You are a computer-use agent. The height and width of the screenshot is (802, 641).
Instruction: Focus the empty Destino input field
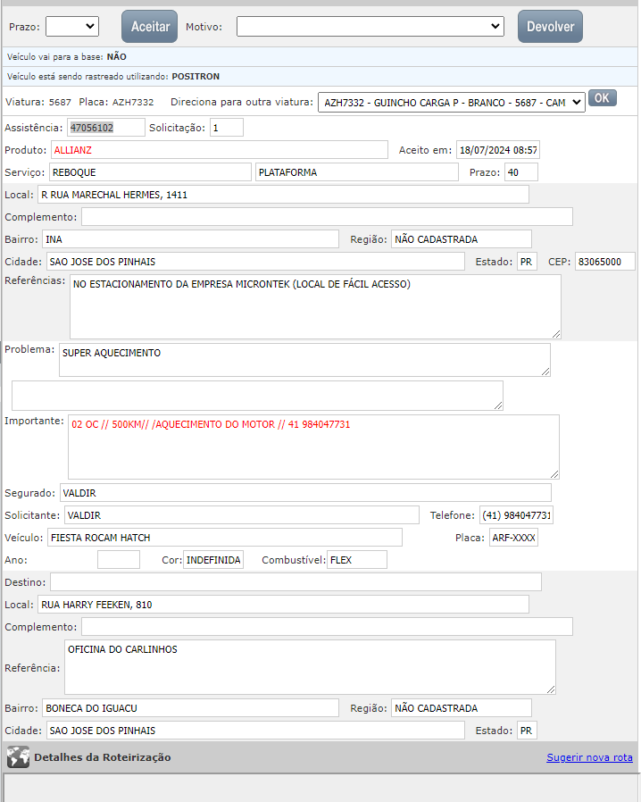tap(296, 582)
